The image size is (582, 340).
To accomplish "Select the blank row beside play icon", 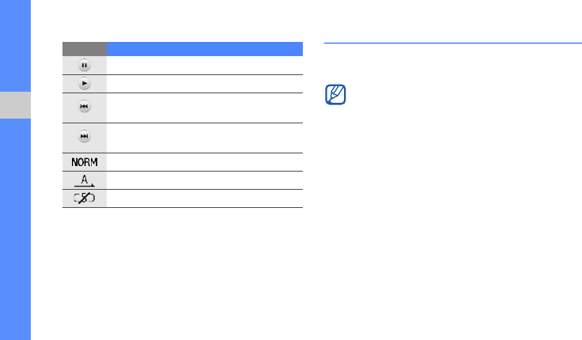I will [205, 84].
